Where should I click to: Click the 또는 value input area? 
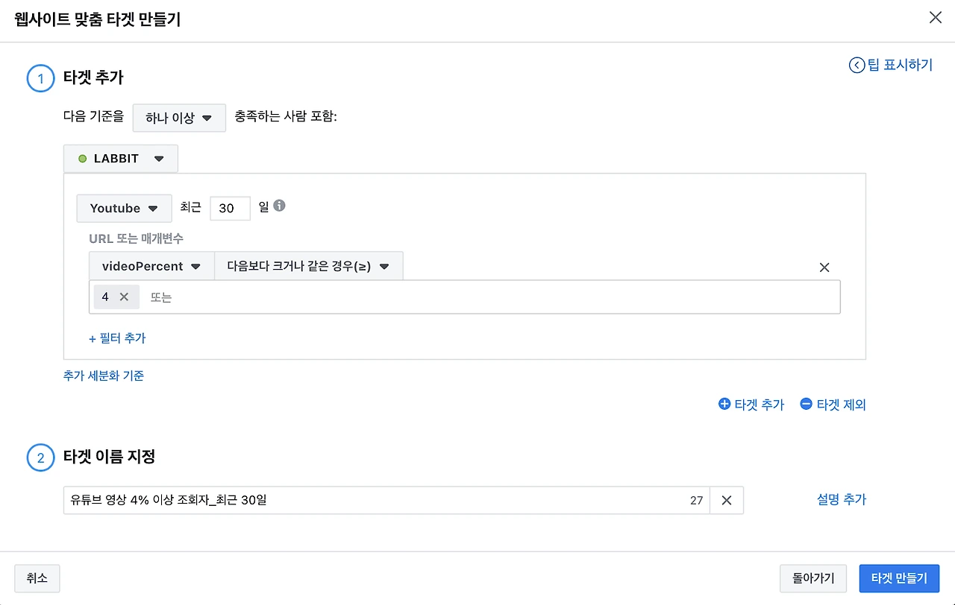point(485,297)
